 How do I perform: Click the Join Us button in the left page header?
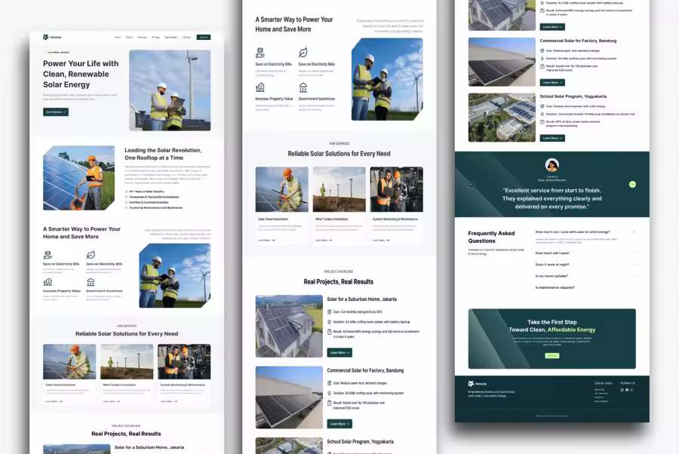[203, 37]
